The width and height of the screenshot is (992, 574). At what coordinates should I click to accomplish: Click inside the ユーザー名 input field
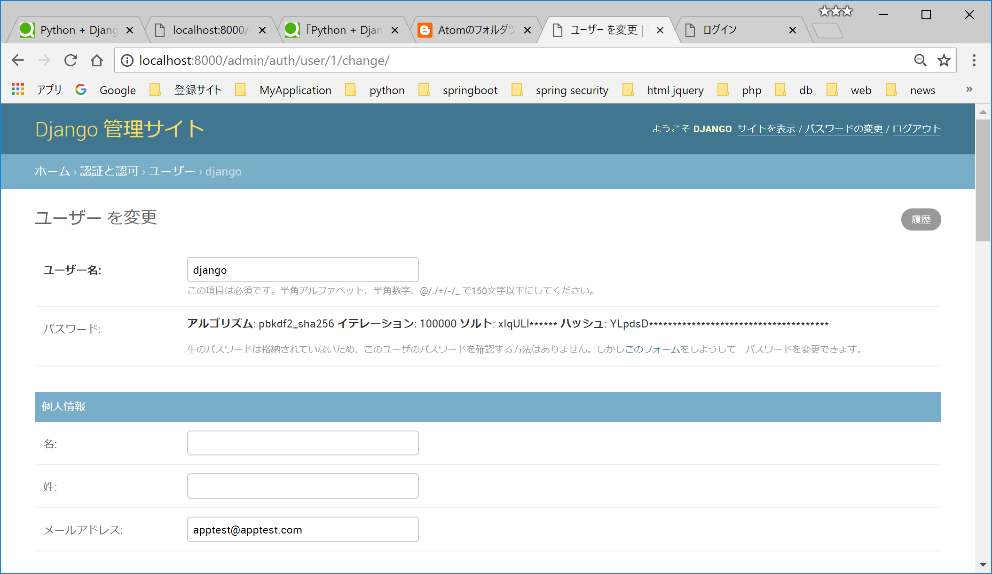click(302, 270)
